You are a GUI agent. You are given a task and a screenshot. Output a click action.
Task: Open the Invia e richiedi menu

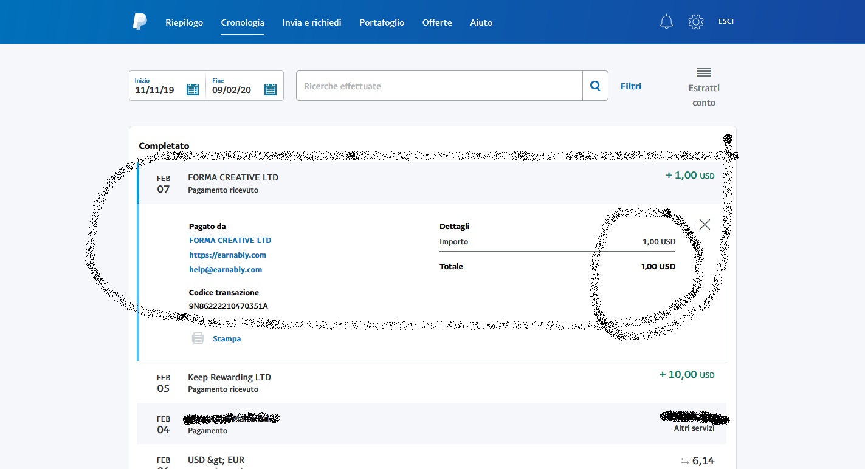312,22
